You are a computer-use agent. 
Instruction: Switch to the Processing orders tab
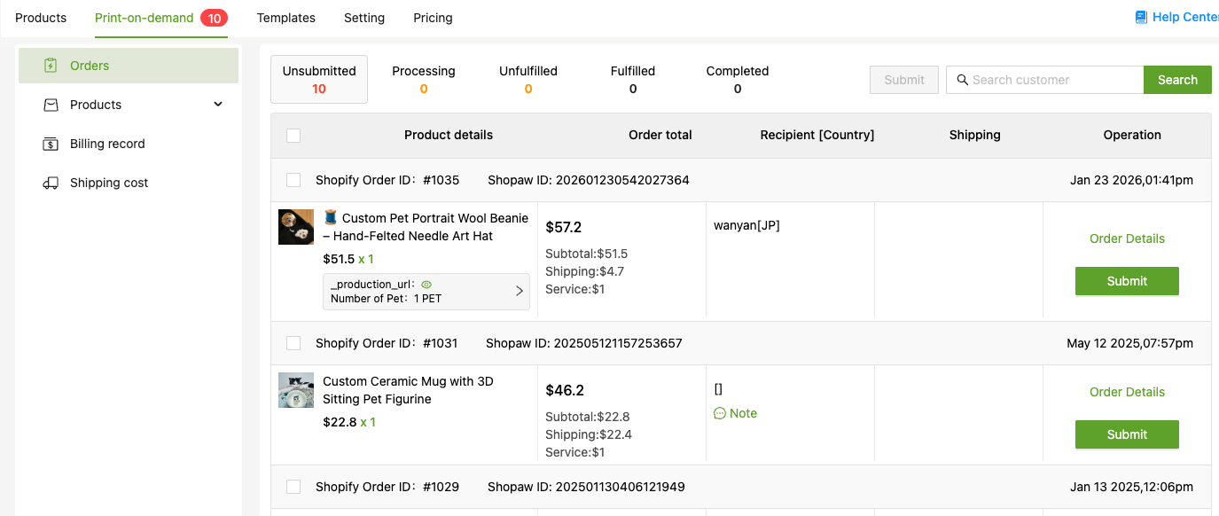point(424,79)
